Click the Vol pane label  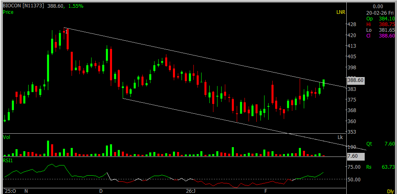pos(7,137)
